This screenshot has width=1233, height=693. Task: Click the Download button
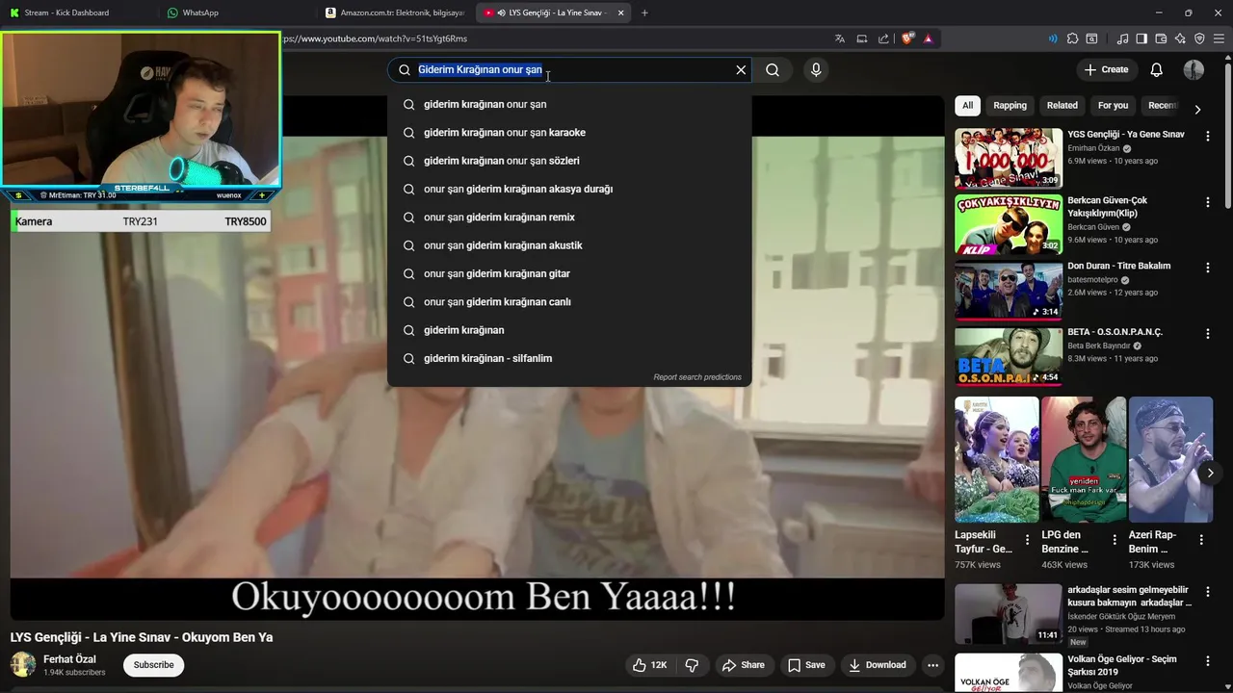[x=878, y=665]
